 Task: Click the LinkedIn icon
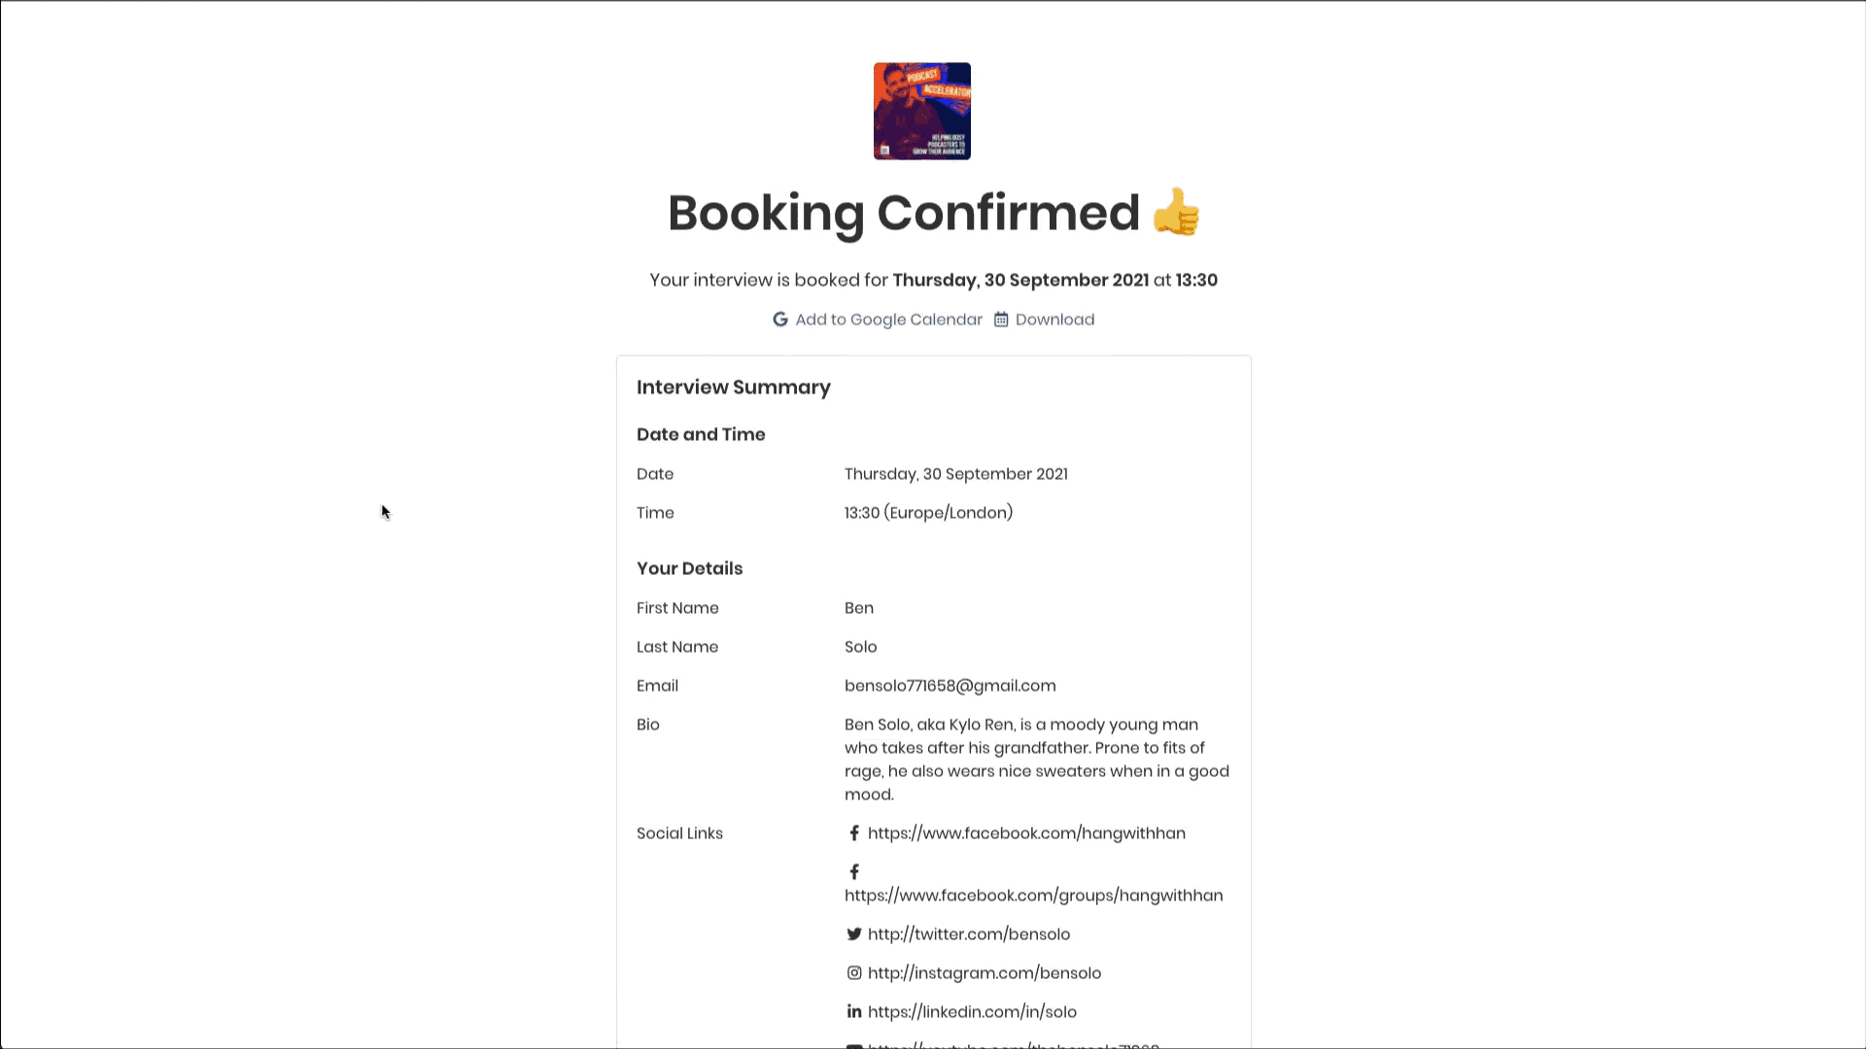pos(854,1012)
